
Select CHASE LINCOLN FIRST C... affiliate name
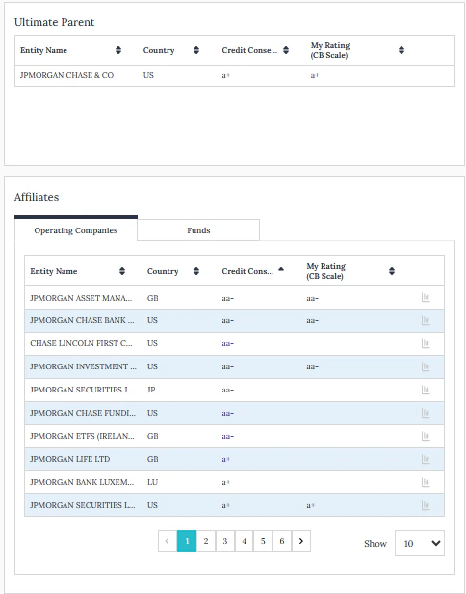(81, 343)
